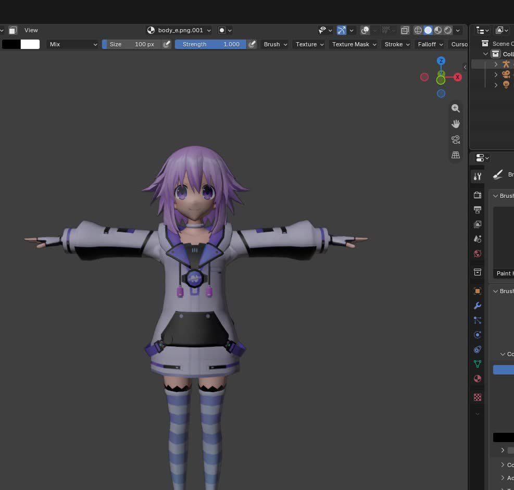Switch orthographic/perspective with grid icon

455,155
